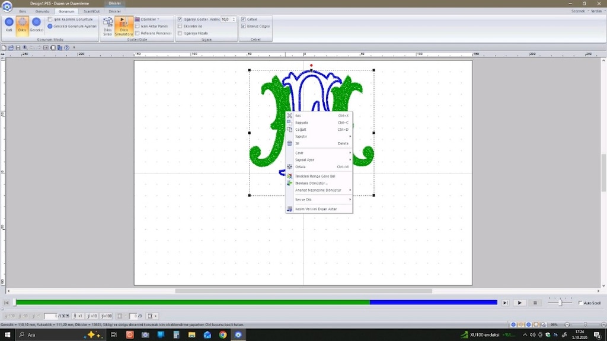
Task: Advance simulation by +100 stitches
Action: pos(107,316)
